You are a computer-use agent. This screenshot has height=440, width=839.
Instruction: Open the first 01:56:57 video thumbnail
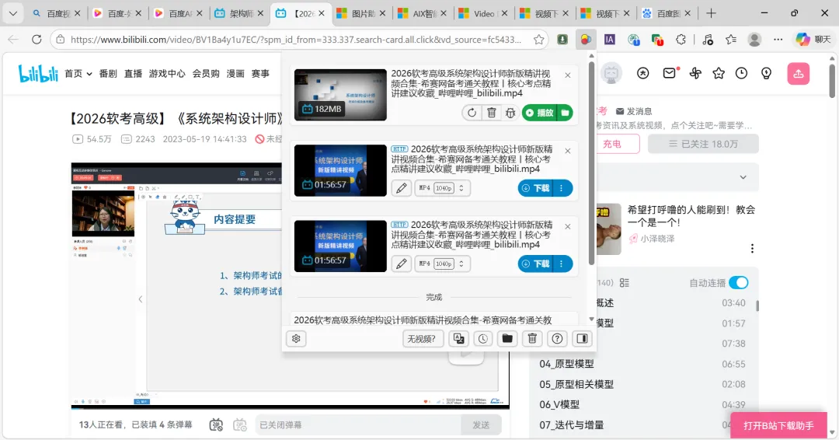pyautogui.click(x=340, y=170)
